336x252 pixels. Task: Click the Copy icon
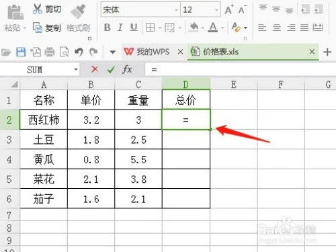coord(37,28)
